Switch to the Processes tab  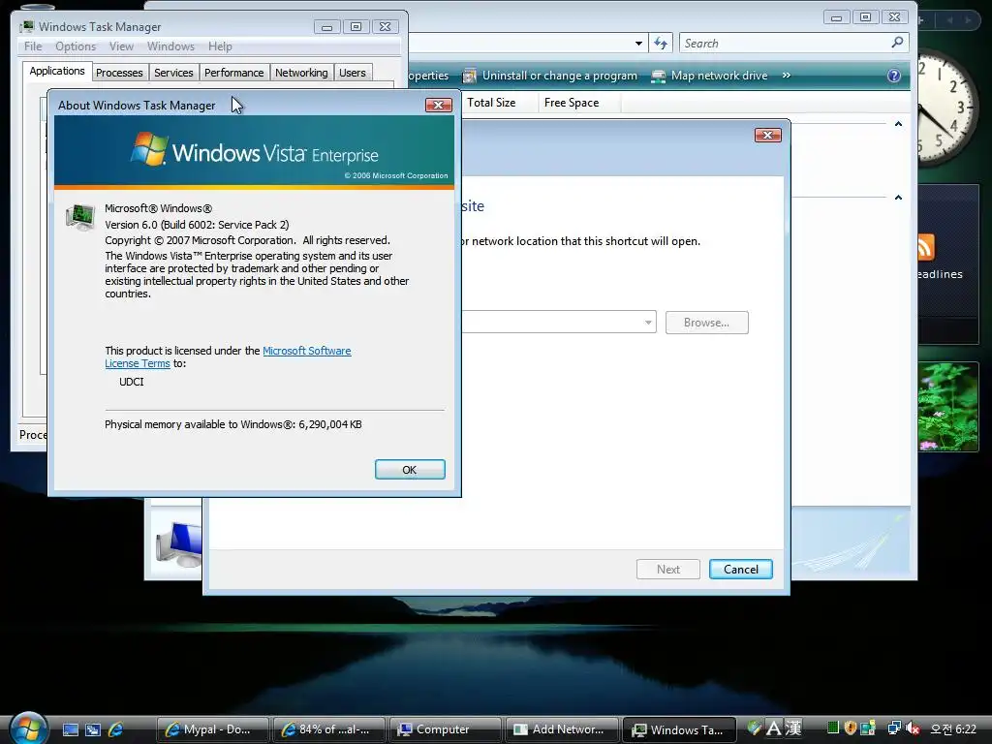pyautogui.click(x=119, y=73)
